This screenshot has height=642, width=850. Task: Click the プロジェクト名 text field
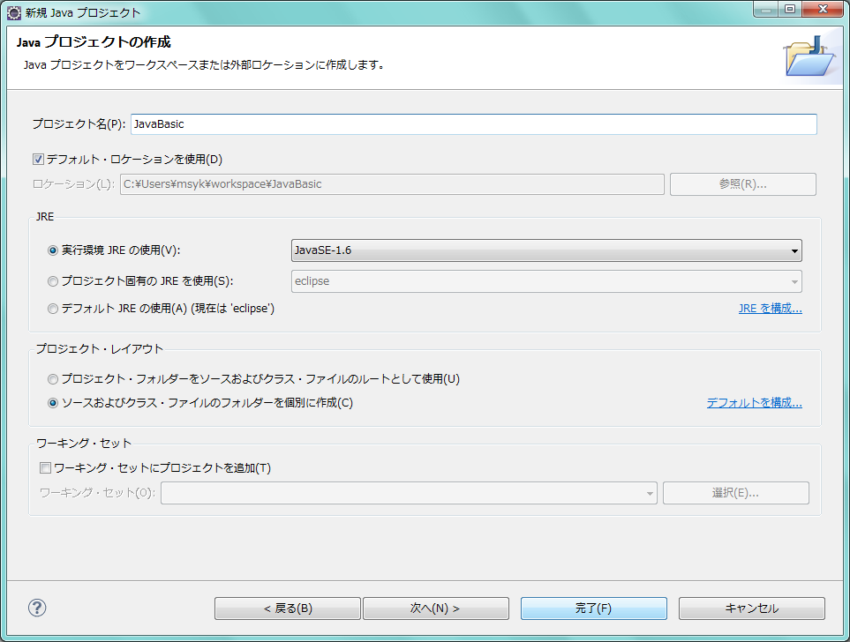pos(473,124)
